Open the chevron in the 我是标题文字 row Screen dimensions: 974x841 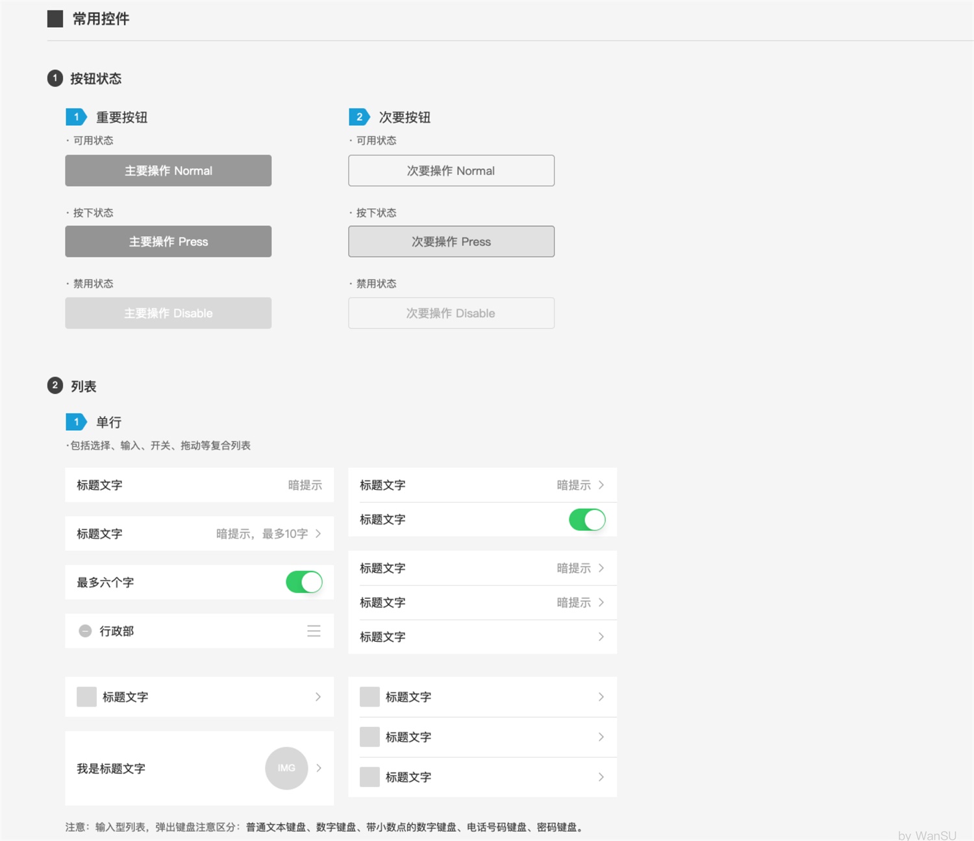(x=319, y=768)
